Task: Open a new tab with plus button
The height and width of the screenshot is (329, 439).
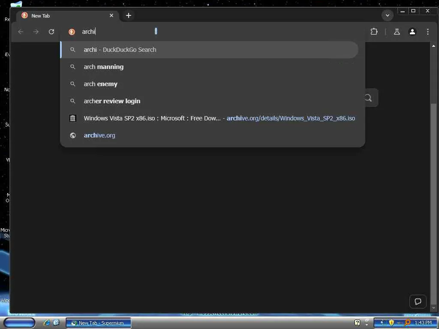Action: tap(129, 15)
